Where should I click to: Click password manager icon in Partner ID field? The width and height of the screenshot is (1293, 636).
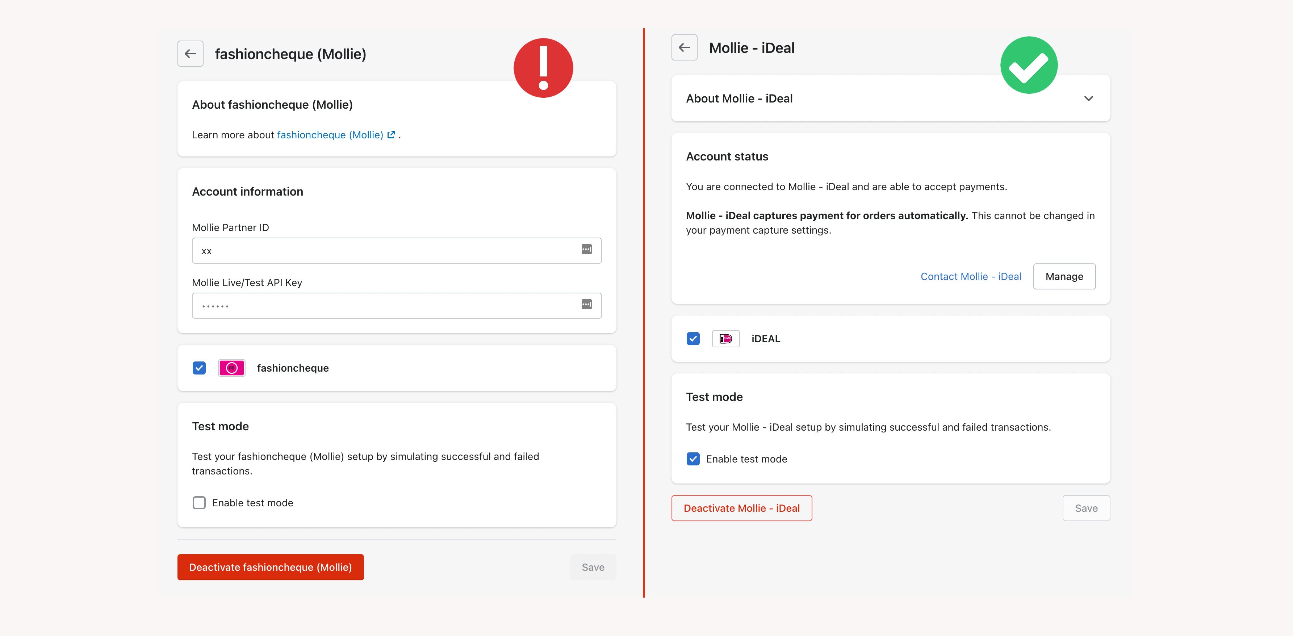point(586,250)
